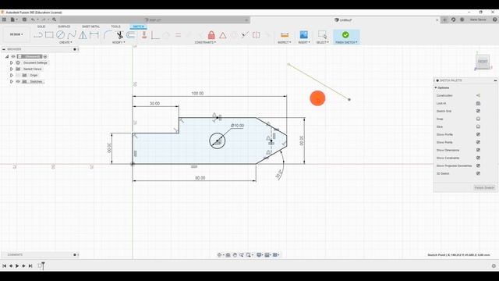The image size is (499, 281).
Task: Select the Circle sketch tool
Action: click(x=61, y=34)
